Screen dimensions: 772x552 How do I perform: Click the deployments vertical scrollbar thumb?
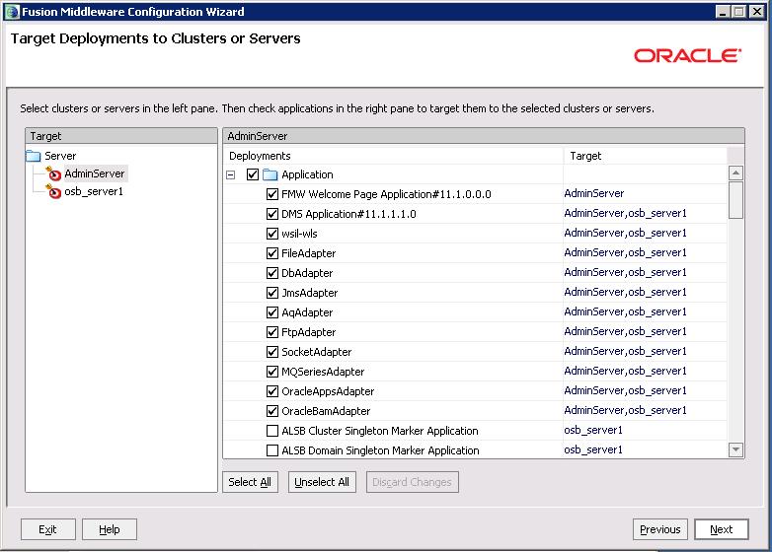click(x=735, y=200)
